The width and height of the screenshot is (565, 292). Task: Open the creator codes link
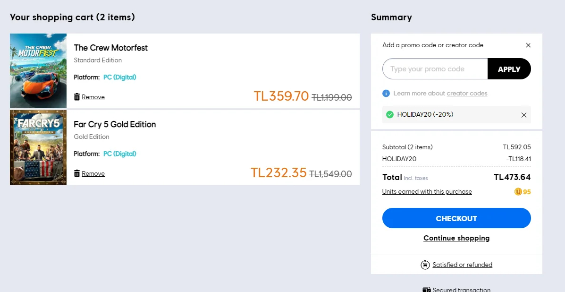(467, 94)
